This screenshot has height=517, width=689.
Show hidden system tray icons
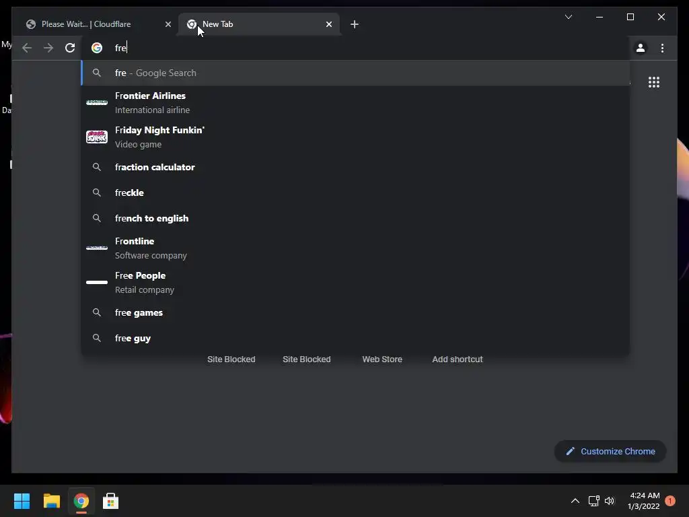click(x=575, y=501)
